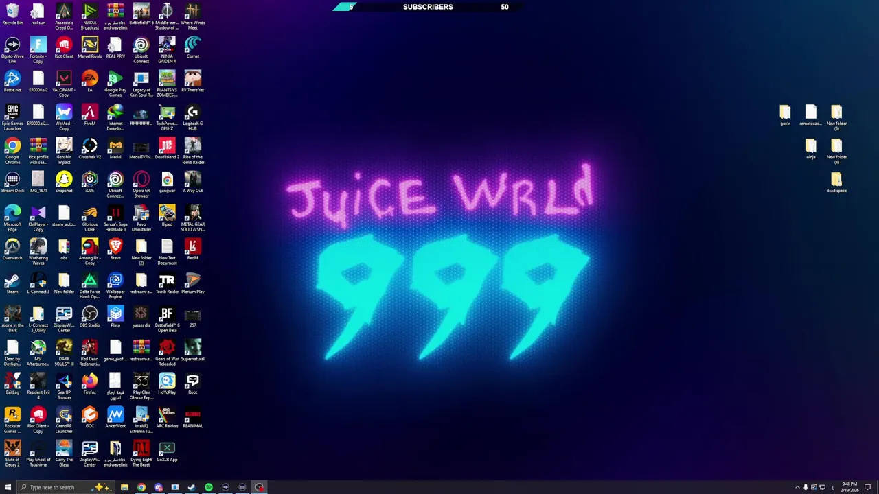Launch OBS Studio from the desktop

point(90,317)
